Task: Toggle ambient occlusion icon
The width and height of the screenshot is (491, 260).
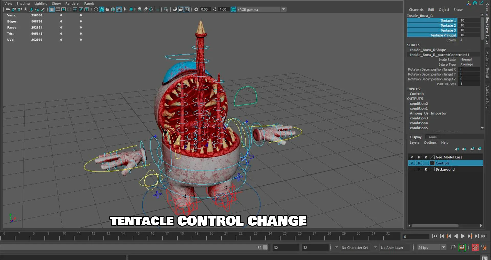Action: click(140, 9)
